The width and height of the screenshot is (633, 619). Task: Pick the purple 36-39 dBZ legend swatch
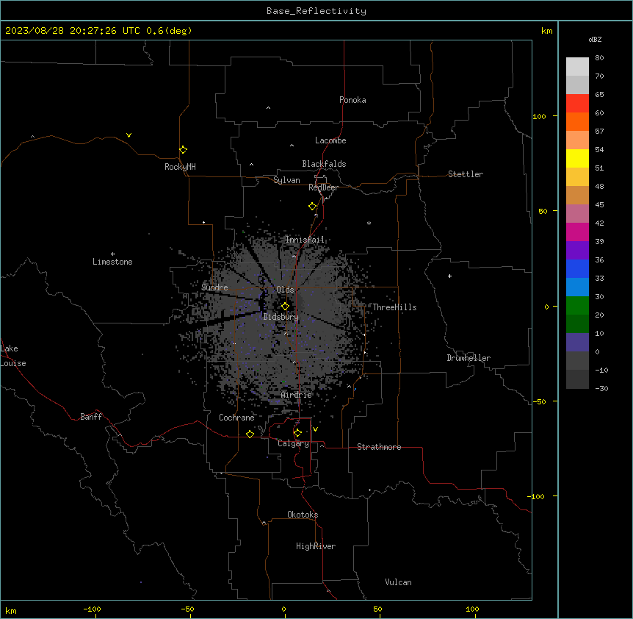577,251
